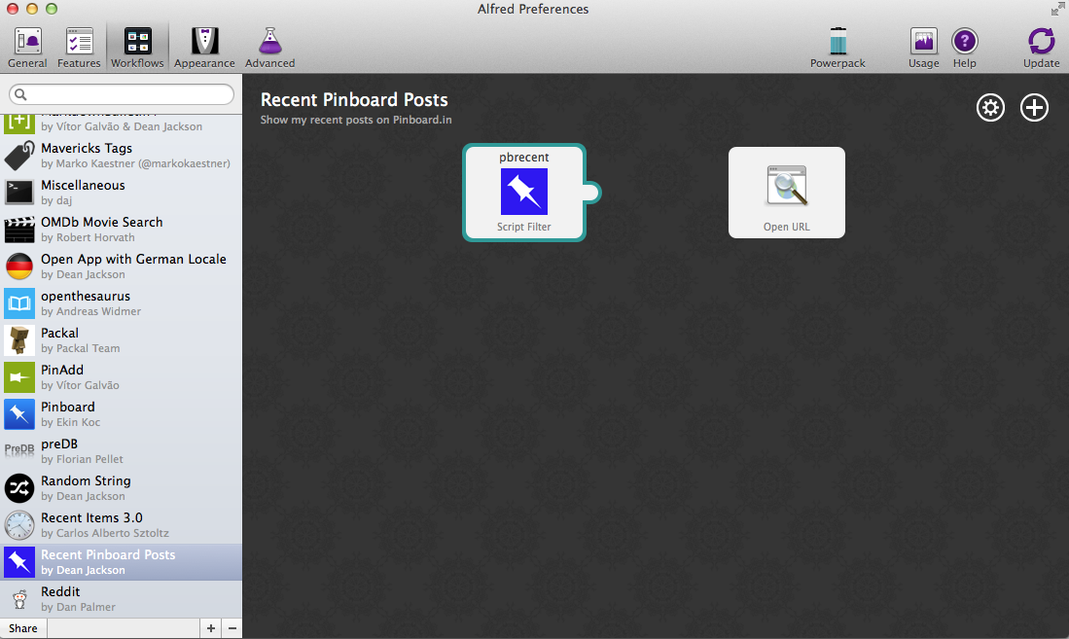Add a workflow object with the plus circle
The height and width of the screenshot is (639, 1069).
coord(1034,107)
